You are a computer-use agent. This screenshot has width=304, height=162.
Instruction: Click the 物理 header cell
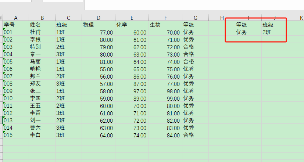click(x=98, y=25)
